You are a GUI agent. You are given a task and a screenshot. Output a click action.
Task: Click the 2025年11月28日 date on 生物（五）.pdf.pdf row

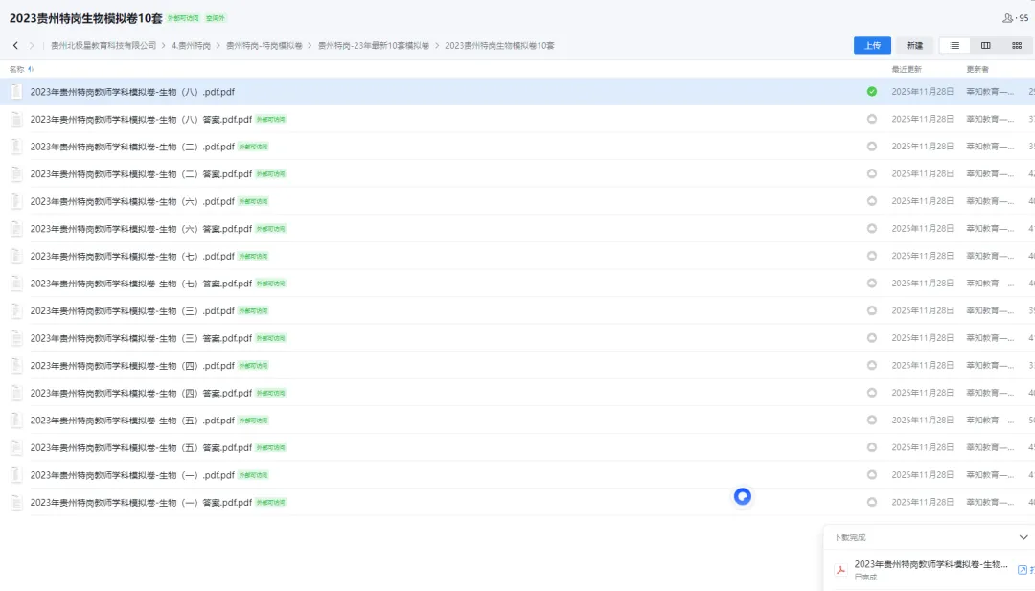point(923,421)
